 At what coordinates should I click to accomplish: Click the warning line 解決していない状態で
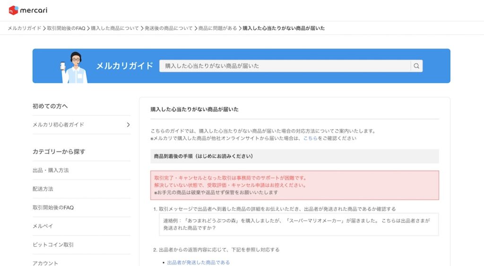click(x=231, y=185)
